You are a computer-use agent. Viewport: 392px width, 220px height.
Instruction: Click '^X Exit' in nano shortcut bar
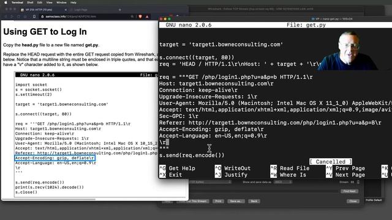click(171, 175)
